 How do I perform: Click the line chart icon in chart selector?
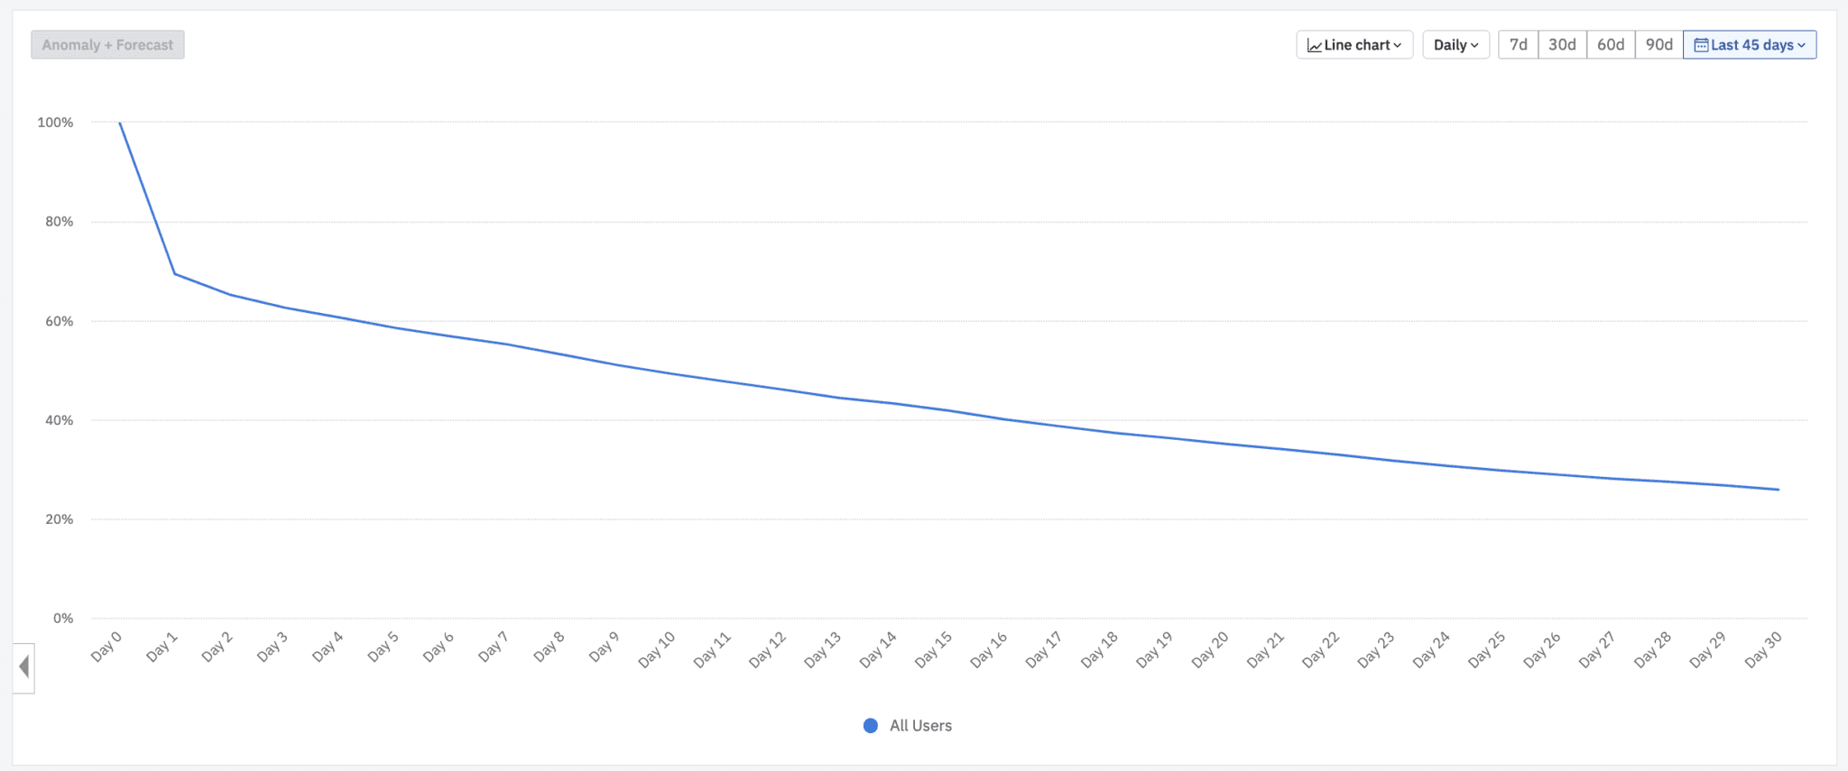(1316, 44)
